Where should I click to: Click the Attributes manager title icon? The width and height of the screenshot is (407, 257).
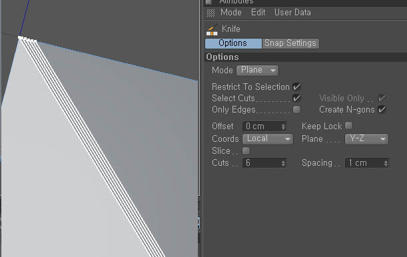pyautogui.click(x=208, y=2)
